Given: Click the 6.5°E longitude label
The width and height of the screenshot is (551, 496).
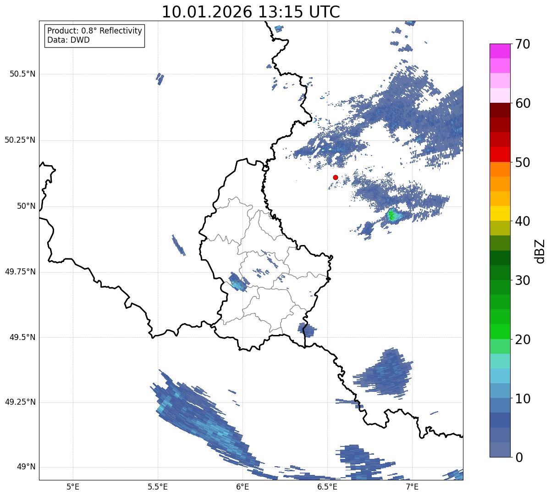Looking at the screenshot, I should (x=327, y=487).
